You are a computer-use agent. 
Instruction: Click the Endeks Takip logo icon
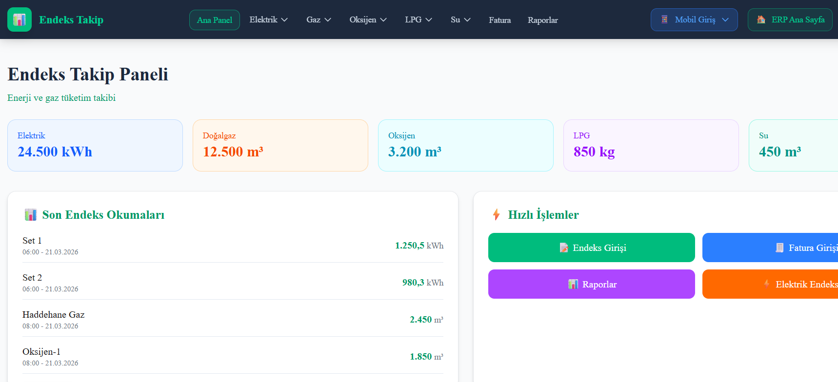tap(20, 19)
